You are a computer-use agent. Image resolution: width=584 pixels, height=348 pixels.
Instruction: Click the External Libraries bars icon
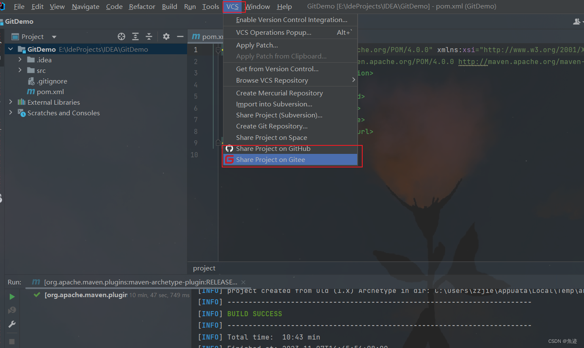pos(22,102)
